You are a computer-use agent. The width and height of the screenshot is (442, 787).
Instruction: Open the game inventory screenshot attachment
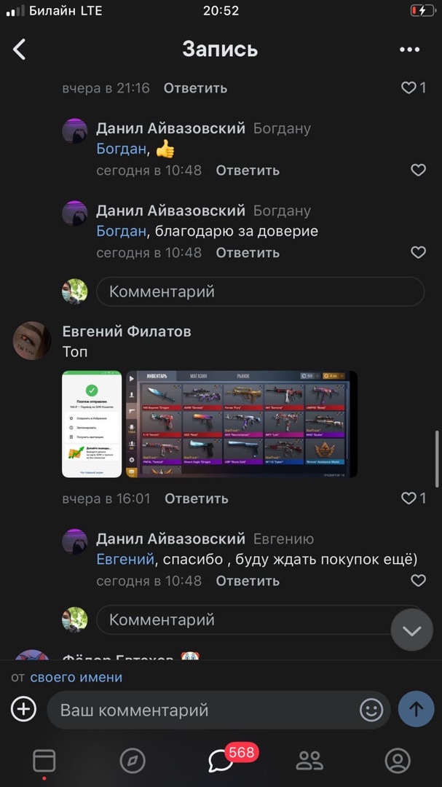pyautogui.click(x=241, y=424)
